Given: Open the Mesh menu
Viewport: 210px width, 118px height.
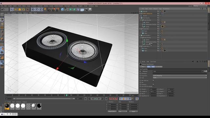Looking at the screenshot, I should [x=24, y=6].
